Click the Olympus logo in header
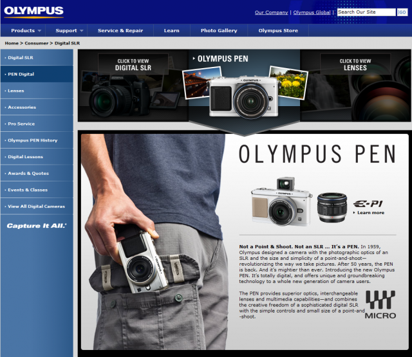The width and height of the screenshot is (412, 357). pyautogui.click(x=33, y=12)
